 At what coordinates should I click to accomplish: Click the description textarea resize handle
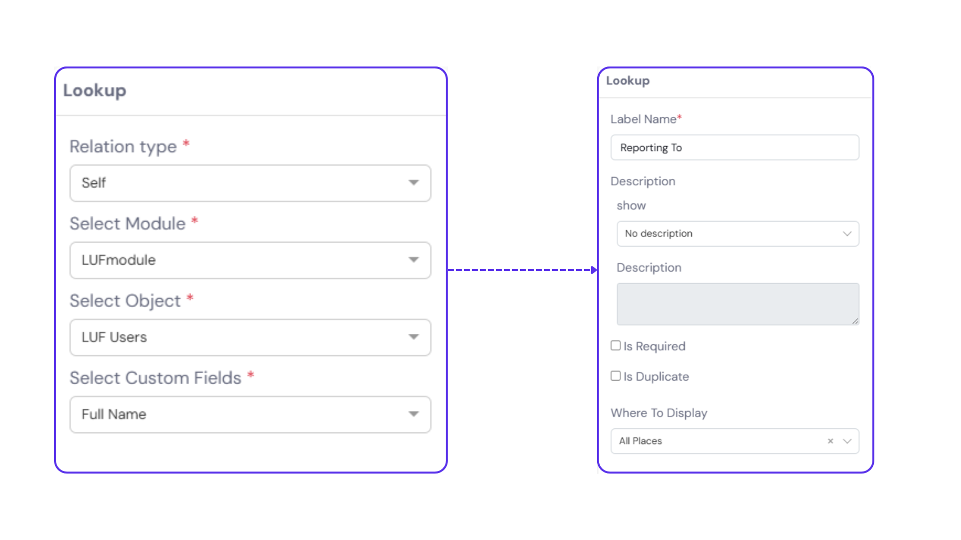tap(855, 321)
